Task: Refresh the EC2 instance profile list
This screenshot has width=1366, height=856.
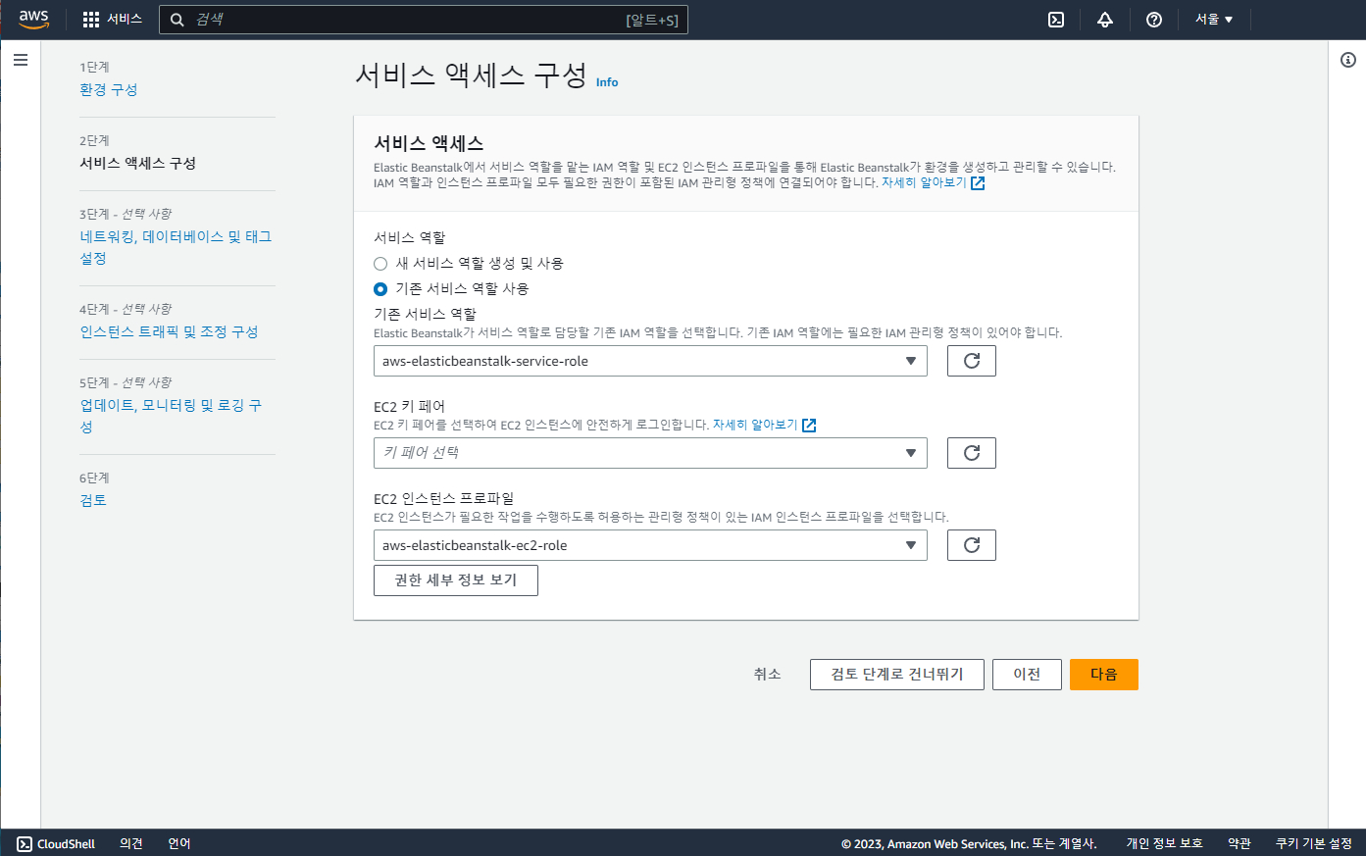Action: [972, 545]
